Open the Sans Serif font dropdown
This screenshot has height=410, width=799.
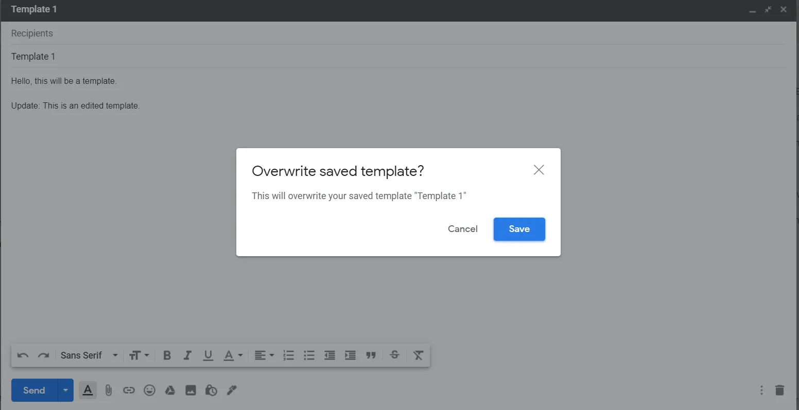(x=89, y=355)
